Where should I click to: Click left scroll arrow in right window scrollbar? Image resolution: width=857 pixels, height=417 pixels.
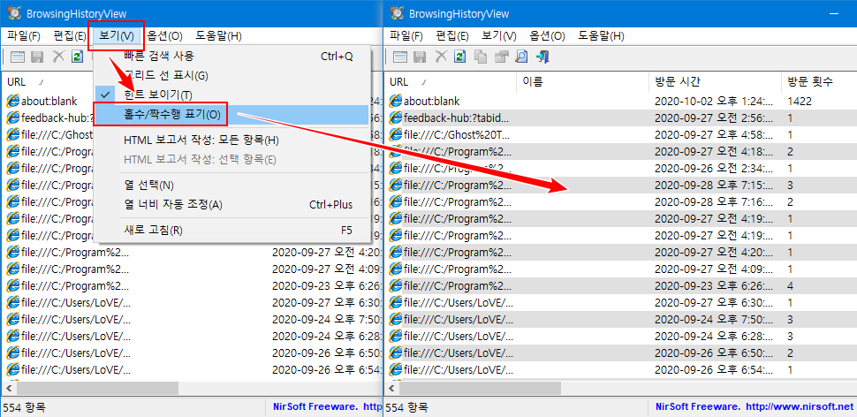tap(392, 389)
